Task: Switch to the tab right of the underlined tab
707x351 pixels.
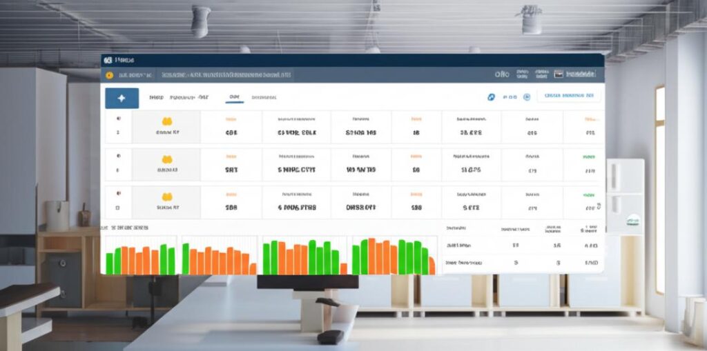Action: (x=264, y=98)
